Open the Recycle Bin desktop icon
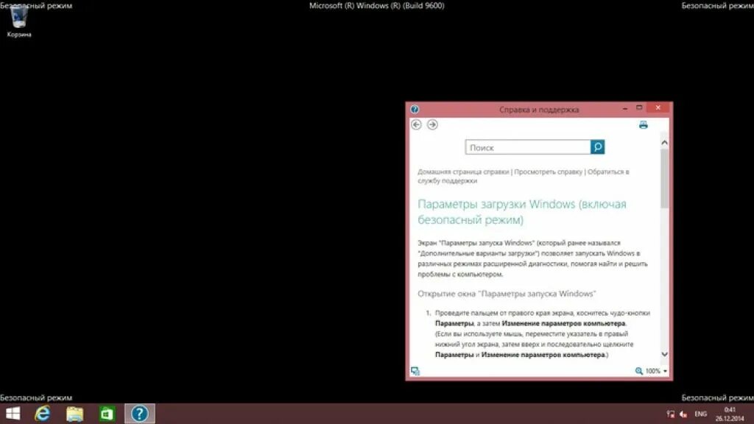The width and height of the screenshot is (754, 424). [19, 21]
